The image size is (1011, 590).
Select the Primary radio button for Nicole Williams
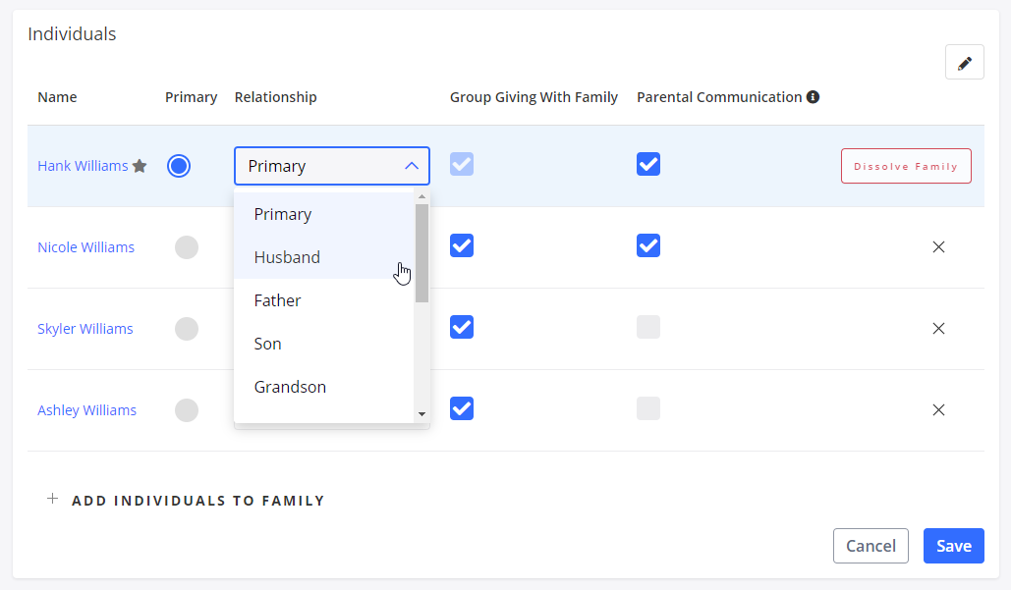[187, 246]
